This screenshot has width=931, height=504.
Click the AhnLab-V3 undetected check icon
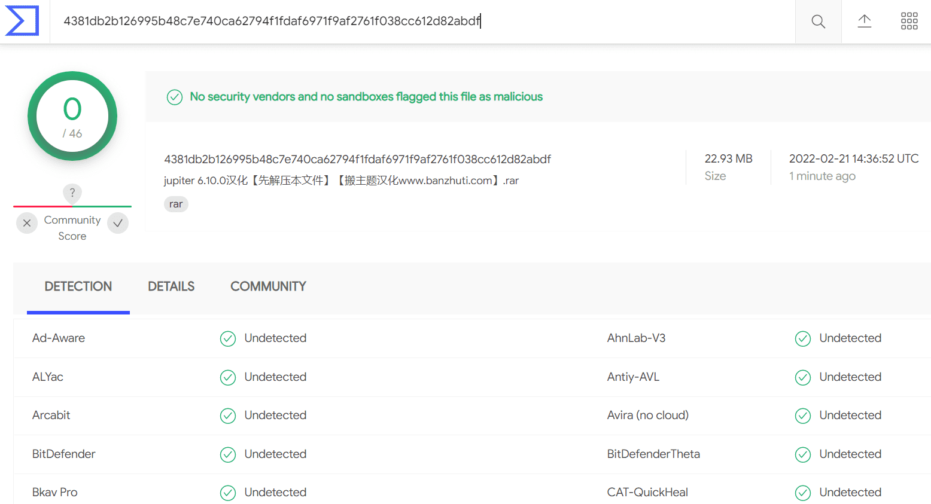point(803,338)
